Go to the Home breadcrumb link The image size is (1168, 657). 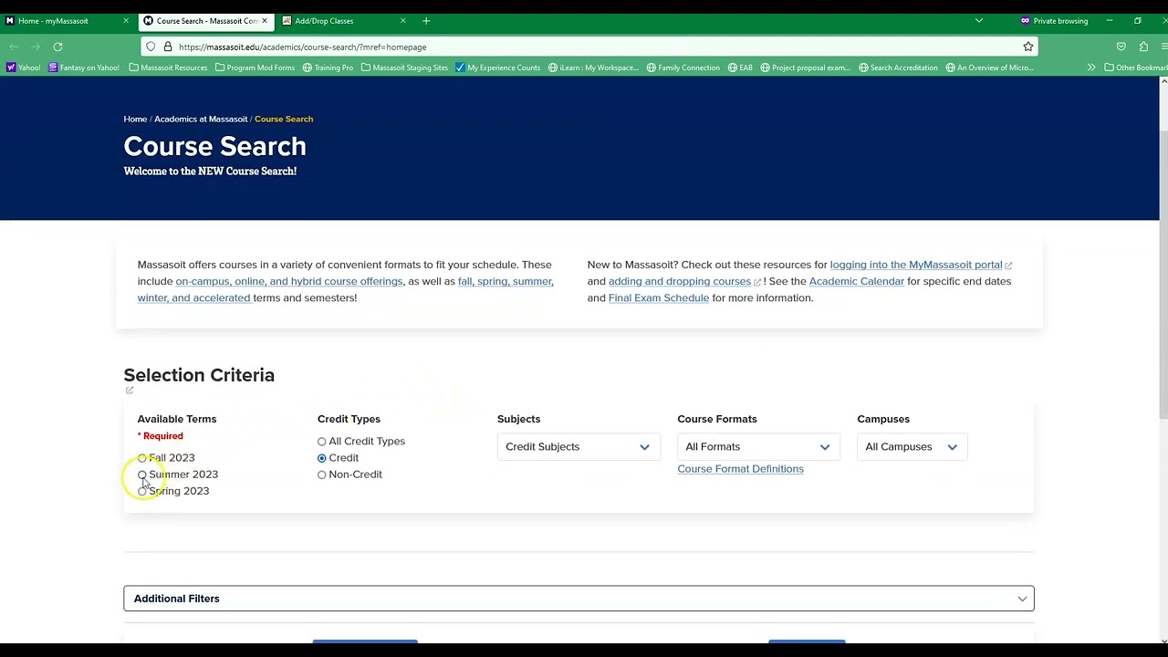point(135,119)
